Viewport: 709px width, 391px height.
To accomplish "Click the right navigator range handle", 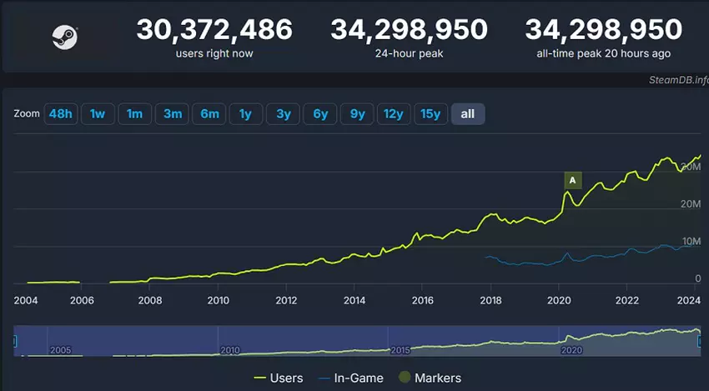I will (x=700, y=339).
